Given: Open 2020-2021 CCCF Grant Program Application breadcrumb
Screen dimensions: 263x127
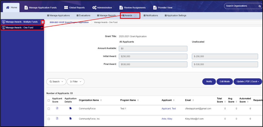Looking at the screenshot, I should pos(69,22).
